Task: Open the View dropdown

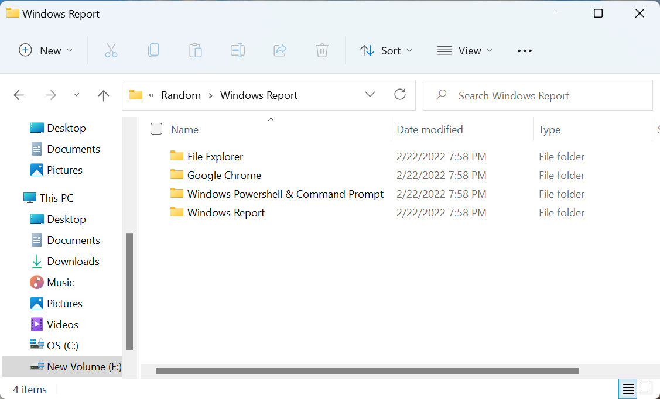Action: coord(464,50)
